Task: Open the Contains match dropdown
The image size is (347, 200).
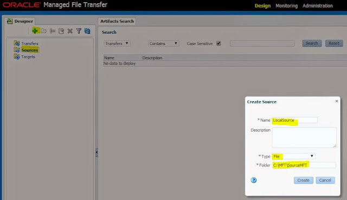Action: tap(163, 43)
